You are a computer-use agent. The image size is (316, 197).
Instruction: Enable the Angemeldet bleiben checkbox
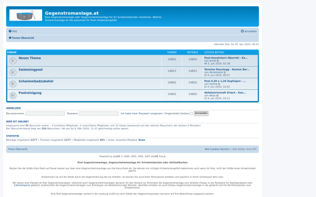192,113
